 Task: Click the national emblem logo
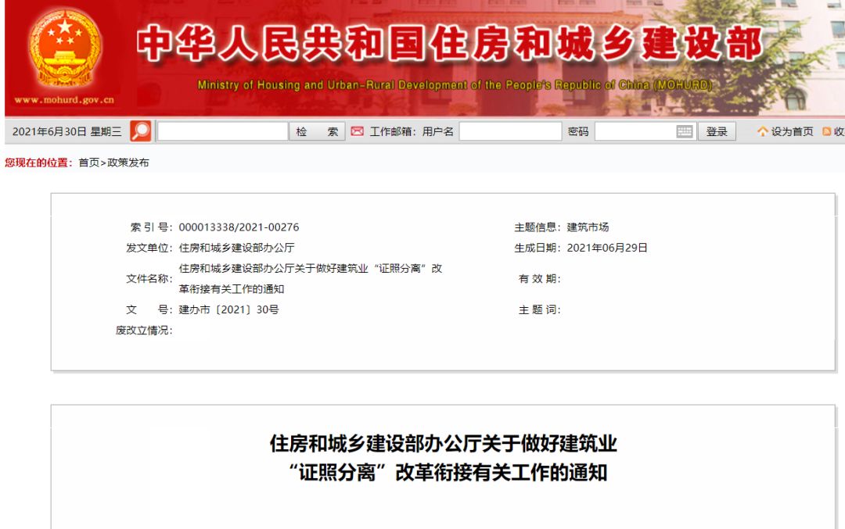click(x=65, y=48)
